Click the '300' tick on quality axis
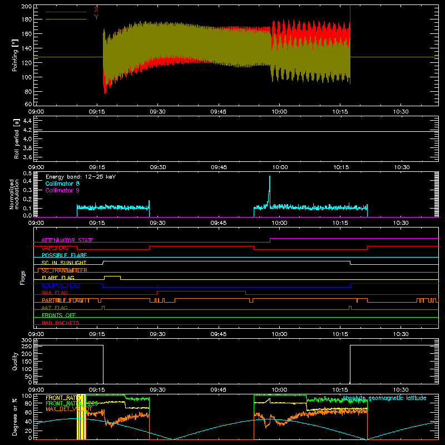Viewport: 445px width, 445px height. (x=26, y=340)
